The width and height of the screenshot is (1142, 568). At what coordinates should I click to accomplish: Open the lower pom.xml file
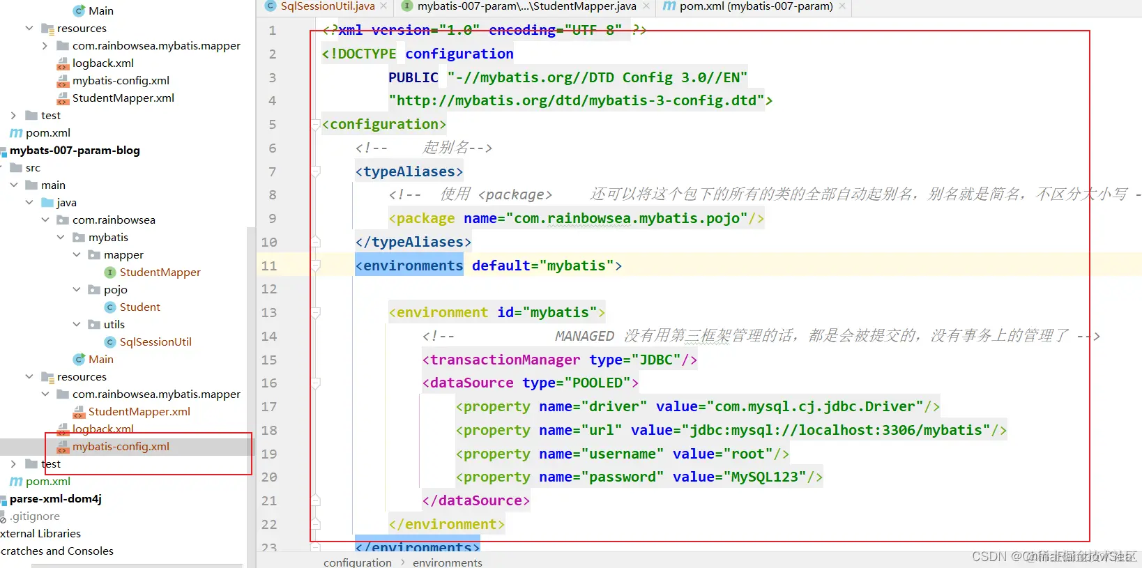pos(47,481)
